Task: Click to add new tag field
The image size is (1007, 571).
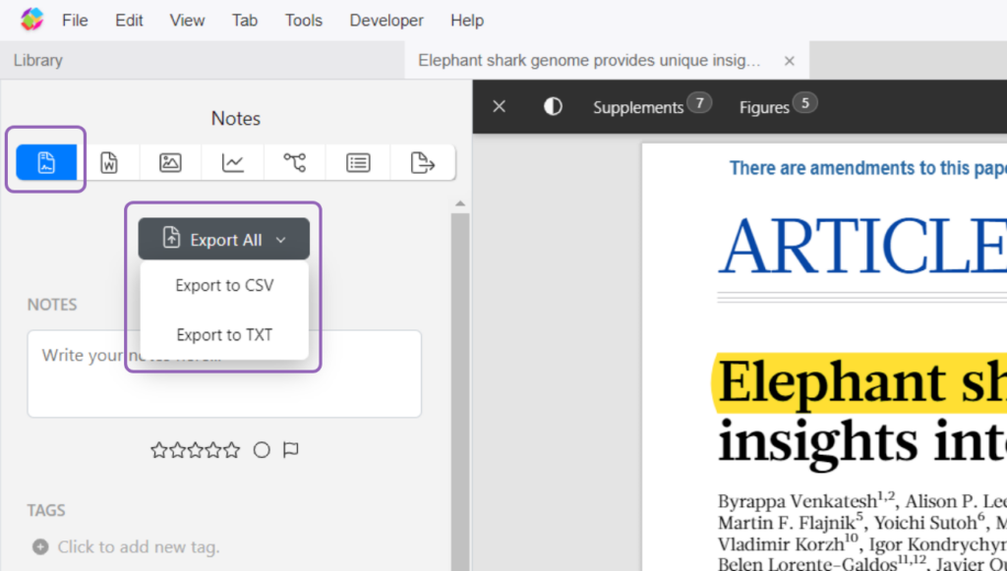Action: (x=138, y=546)
